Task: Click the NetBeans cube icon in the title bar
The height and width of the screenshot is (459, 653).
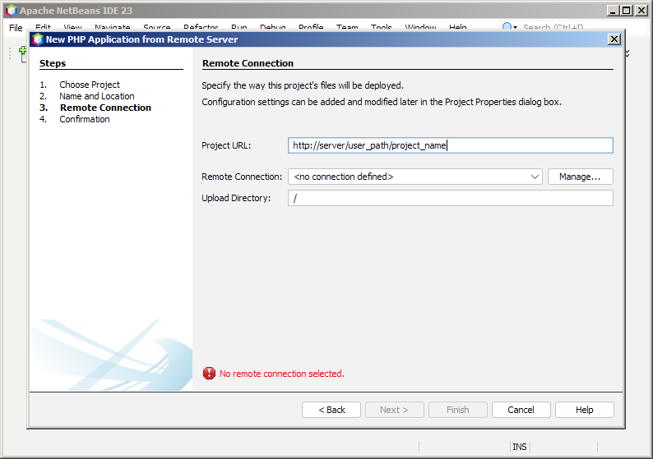Action: (x=11, y=11)
